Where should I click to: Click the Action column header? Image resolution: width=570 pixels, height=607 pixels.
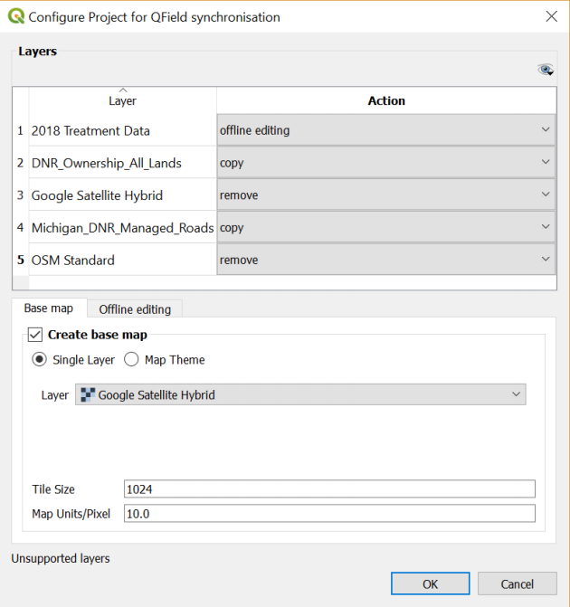386,100
